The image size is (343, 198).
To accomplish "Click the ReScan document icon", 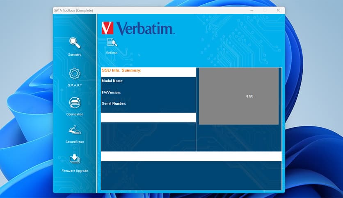I will click(112, 42).
